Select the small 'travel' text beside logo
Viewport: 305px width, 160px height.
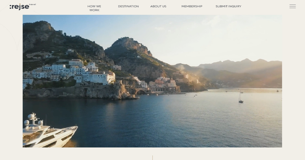point(33,5)
